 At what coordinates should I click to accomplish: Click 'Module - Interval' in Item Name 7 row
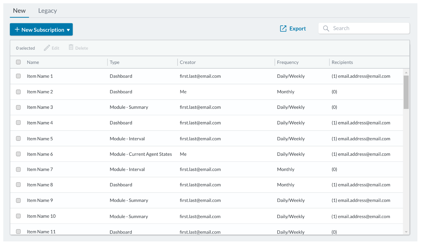pyautogui.click(x=127, y=169)
